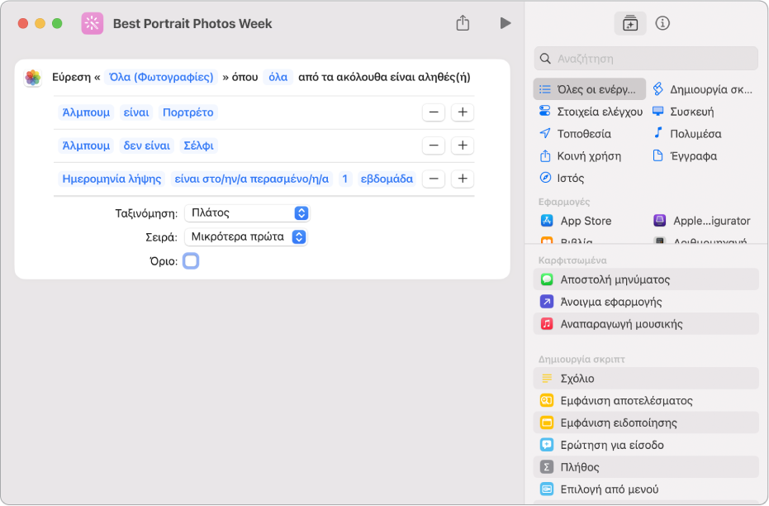This screenshot has height=506, width=769.
Task: Enable the Όριο limit checkbox
Action: 191,260
